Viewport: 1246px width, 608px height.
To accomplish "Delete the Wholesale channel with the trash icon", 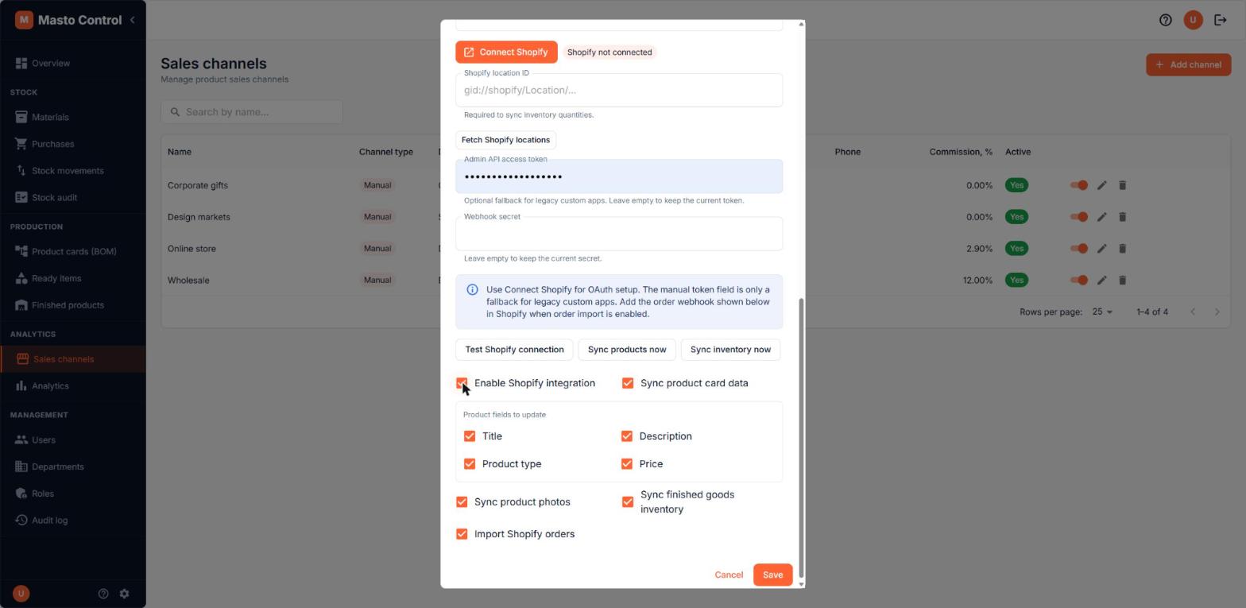I will click(1122, 280).
